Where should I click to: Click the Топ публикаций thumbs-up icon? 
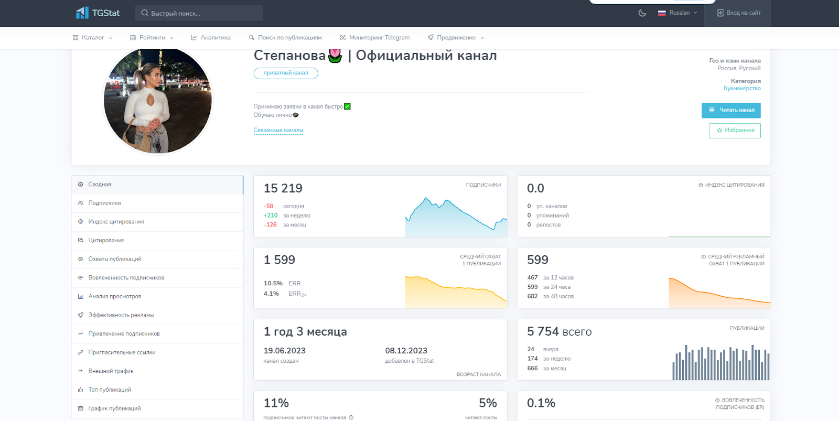pyautogui.click(x=81, y=390)
